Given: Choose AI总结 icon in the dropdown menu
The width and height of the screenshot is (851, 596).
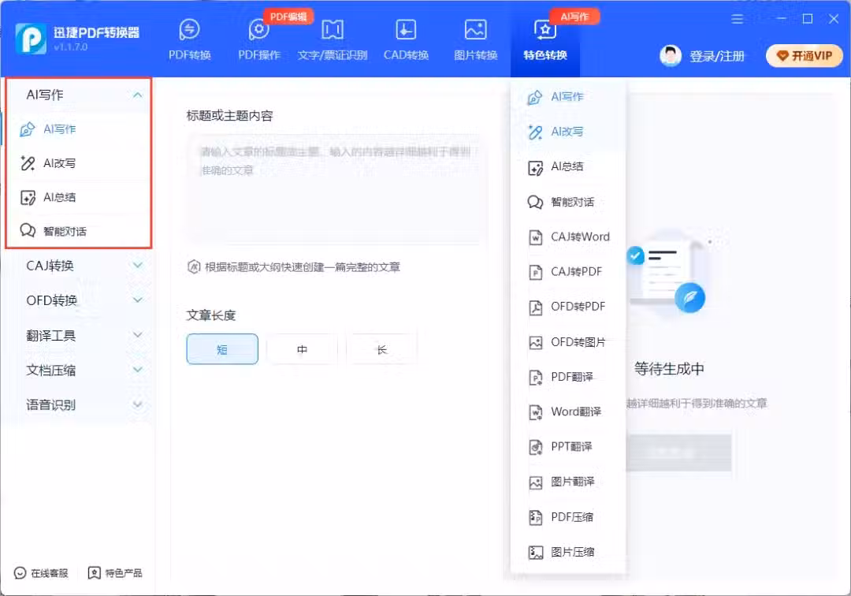Looking at the screenshot, I should point(535,168).
